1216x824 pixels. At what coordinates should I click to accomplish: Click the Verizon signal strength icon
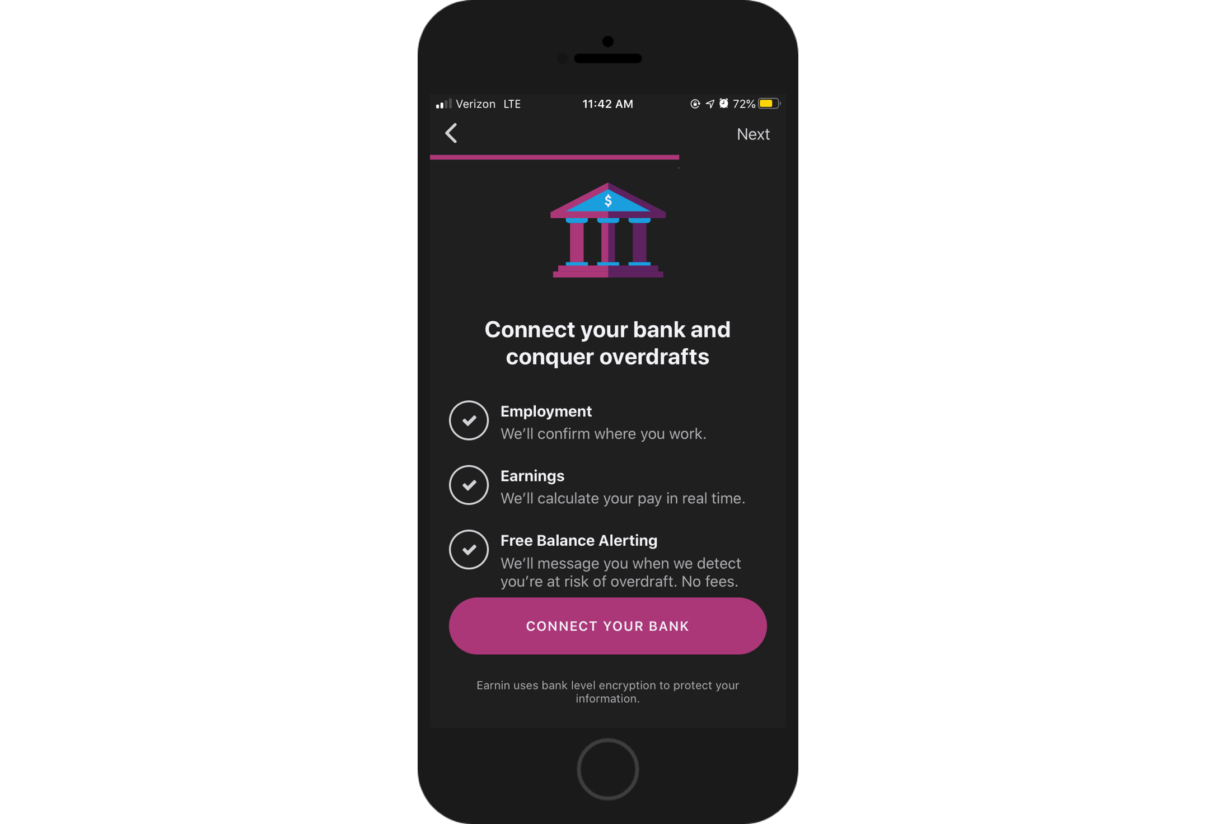[x=442, y=103]
